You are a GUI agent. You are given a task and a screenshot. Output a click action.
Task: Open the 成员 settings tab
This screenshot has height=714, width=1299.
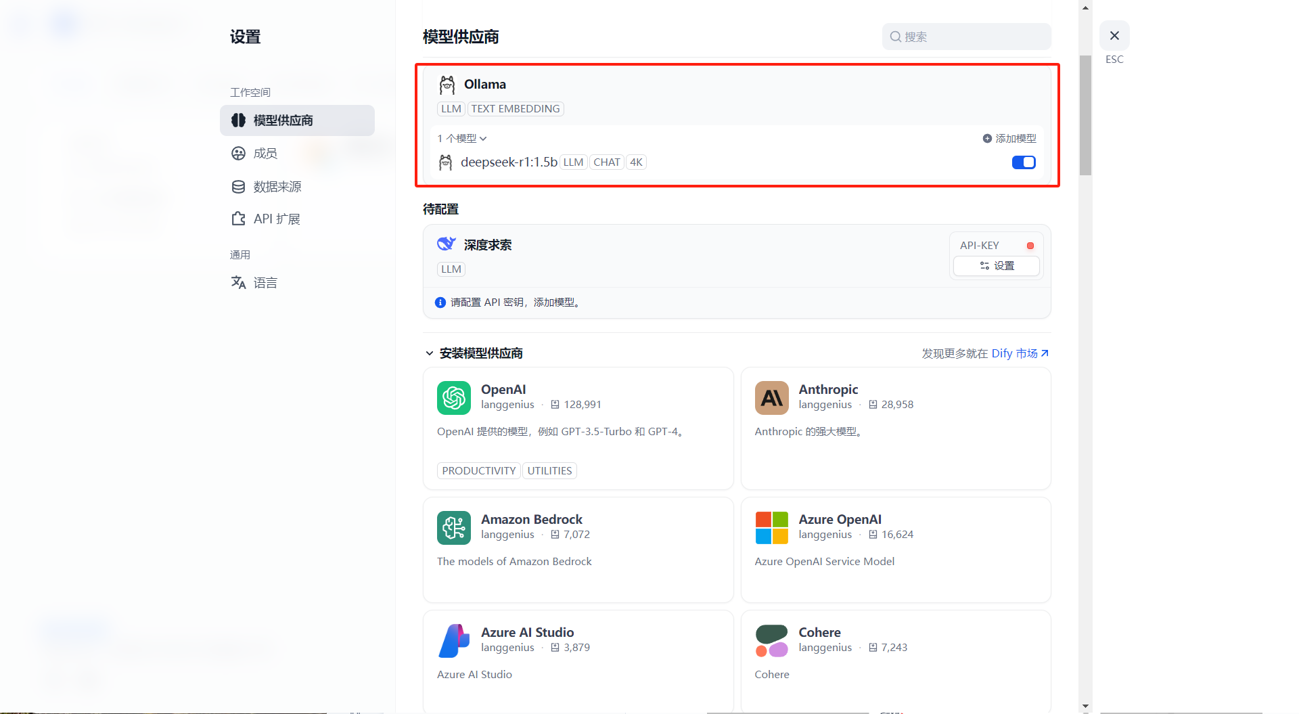click(x=297, y=154)
